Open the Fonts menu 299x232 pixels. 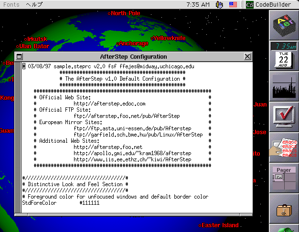(x=11, y=4)
